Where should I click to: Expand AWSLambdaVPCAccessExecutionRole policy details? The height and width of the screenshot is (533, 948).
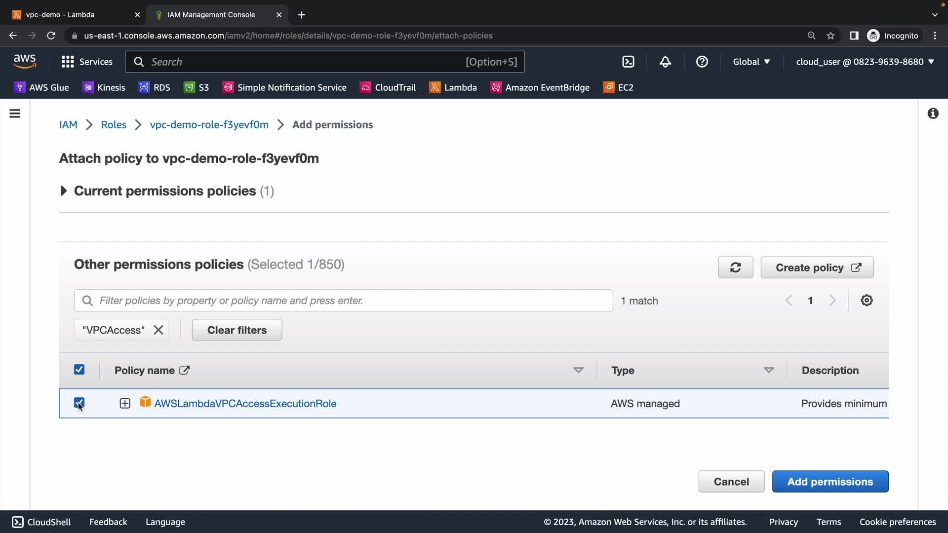click(125, 403)
